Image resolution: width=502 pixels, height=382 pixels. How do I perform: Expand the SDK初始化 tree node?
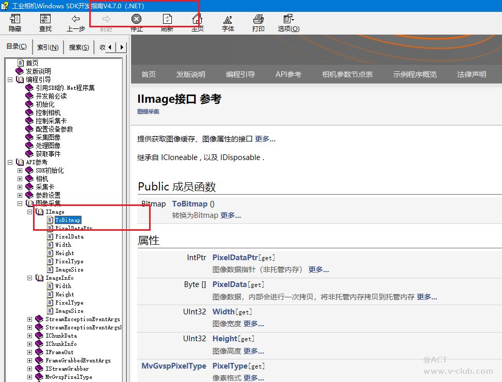coord(20,170)
